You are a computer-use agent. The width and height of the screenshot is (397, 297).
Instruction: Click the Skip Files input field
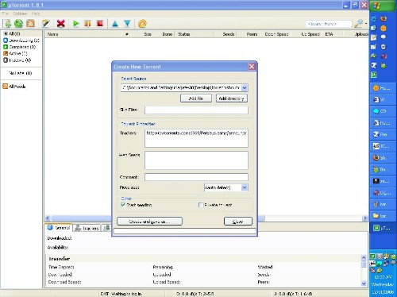(196, 110)
